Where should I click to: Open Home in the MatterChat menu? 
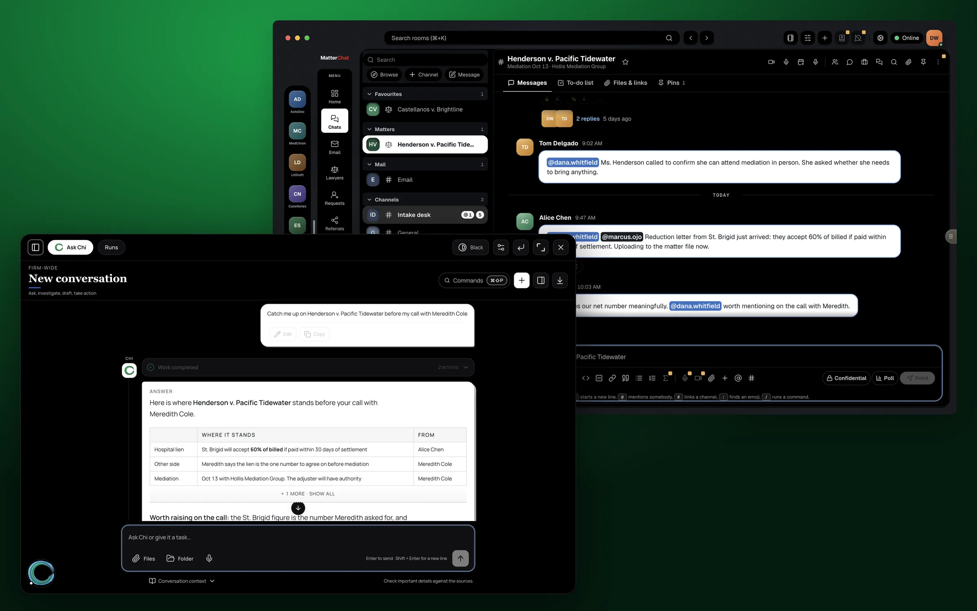tap(335, 97)
